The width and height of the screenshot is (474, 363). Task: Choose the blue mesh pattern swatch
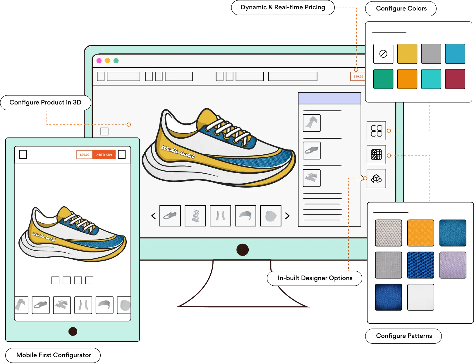[x=420, y=265]
